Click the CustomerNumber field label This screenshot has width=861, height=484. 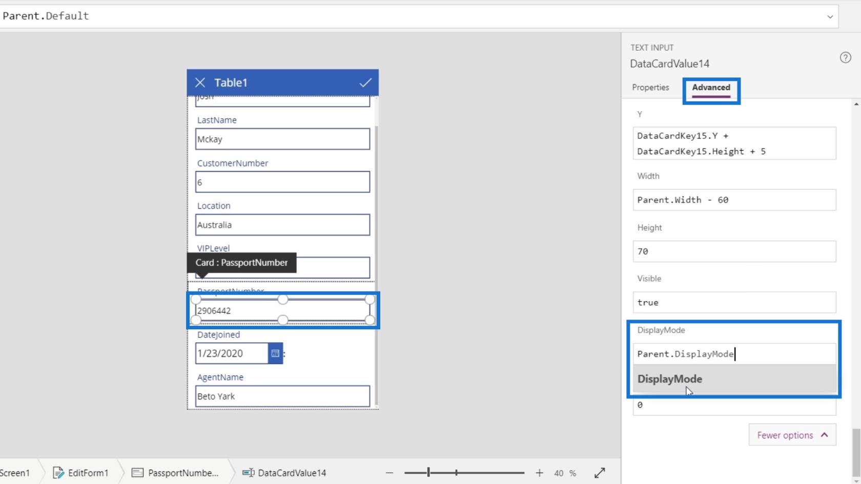[x=233, y=163]
